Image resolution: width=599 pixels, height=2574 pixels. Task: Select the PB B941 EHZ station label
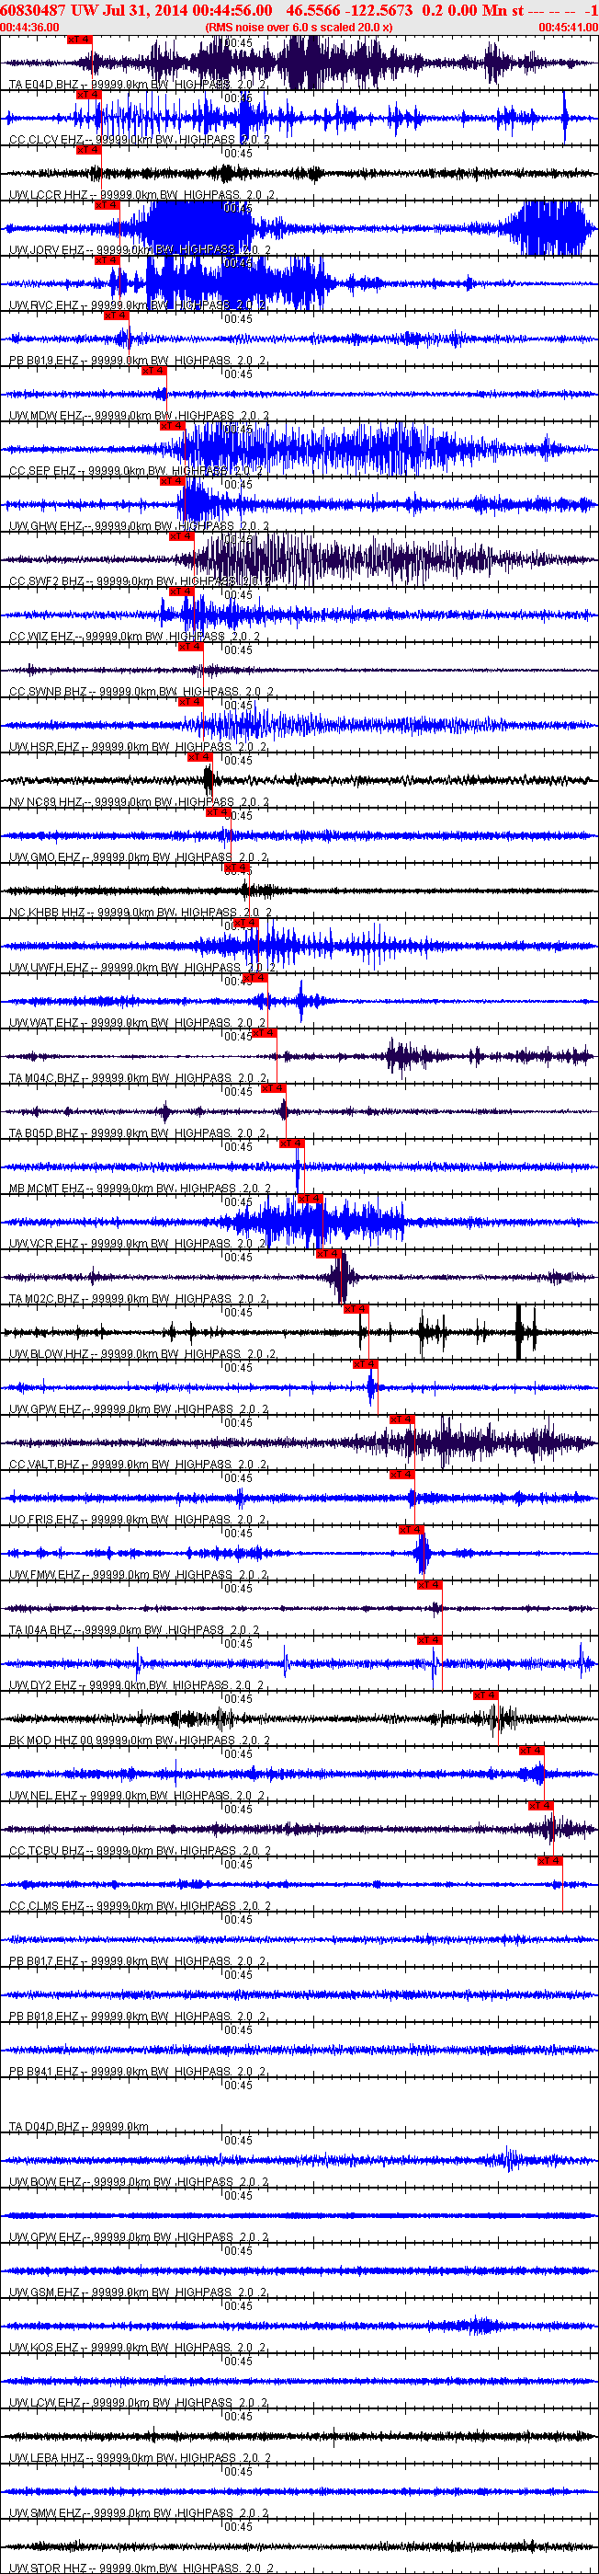pos(138,2072)
